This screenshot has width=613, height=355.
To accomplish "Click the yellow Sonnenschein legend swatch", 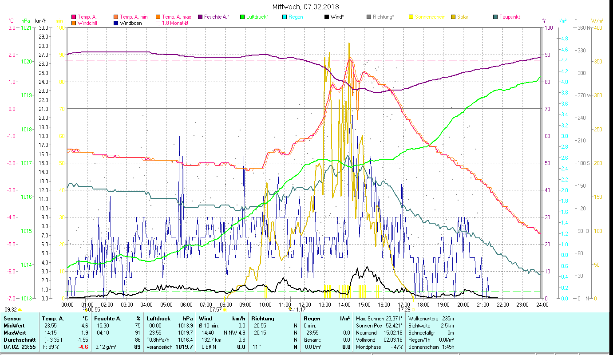I will [411, 17].
